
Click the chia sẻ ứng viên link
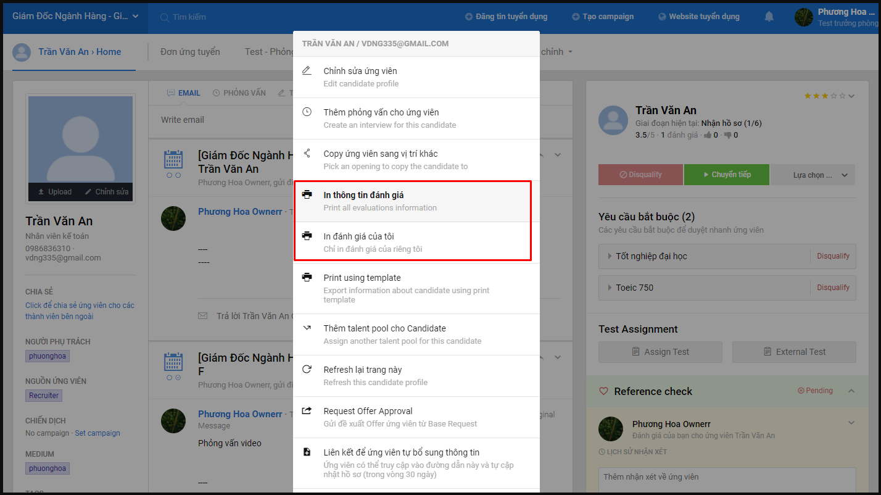click(80, 311)
